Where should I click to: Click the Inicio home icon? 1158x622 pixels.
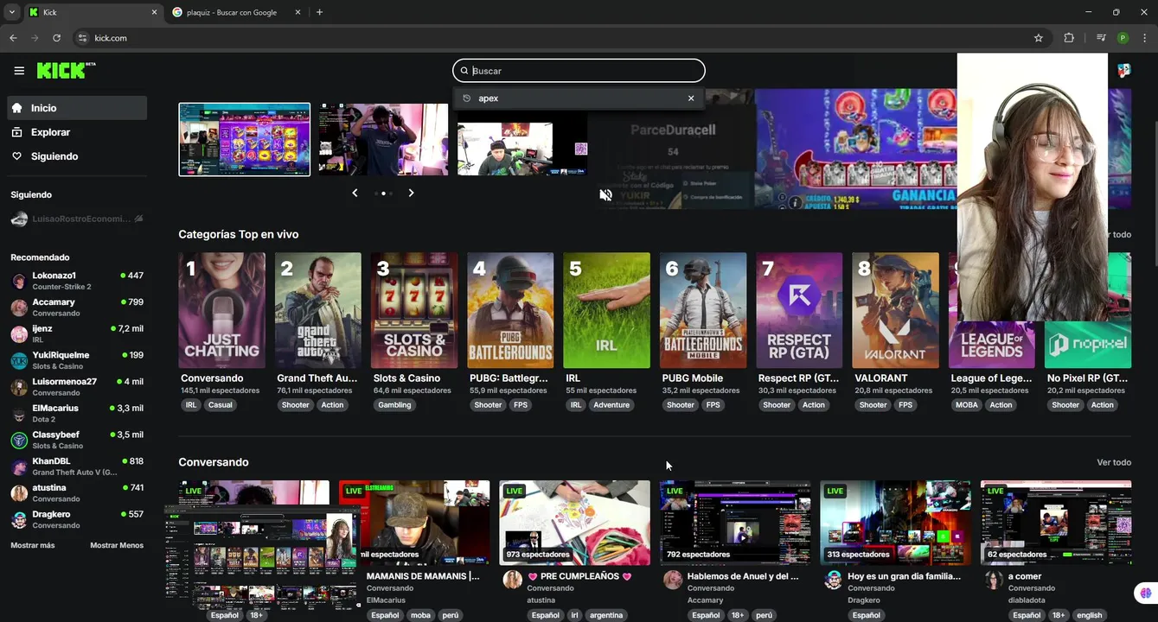16,108
